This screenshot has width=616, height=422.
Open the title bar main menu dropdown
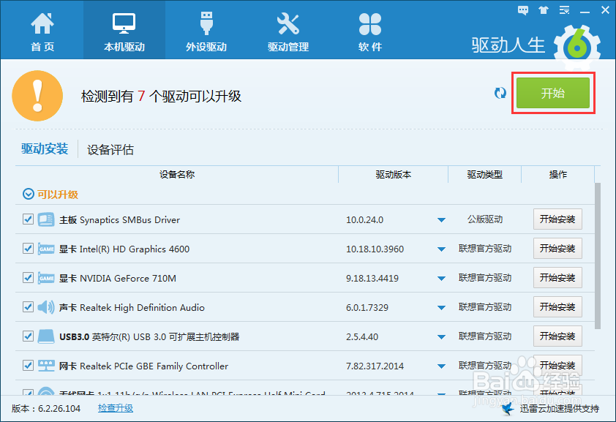(x=563, y=10)
